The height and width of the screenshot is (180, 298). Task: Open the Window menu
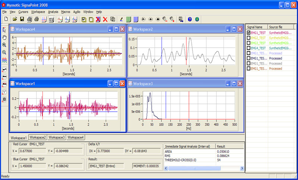[x=88, y=12]
